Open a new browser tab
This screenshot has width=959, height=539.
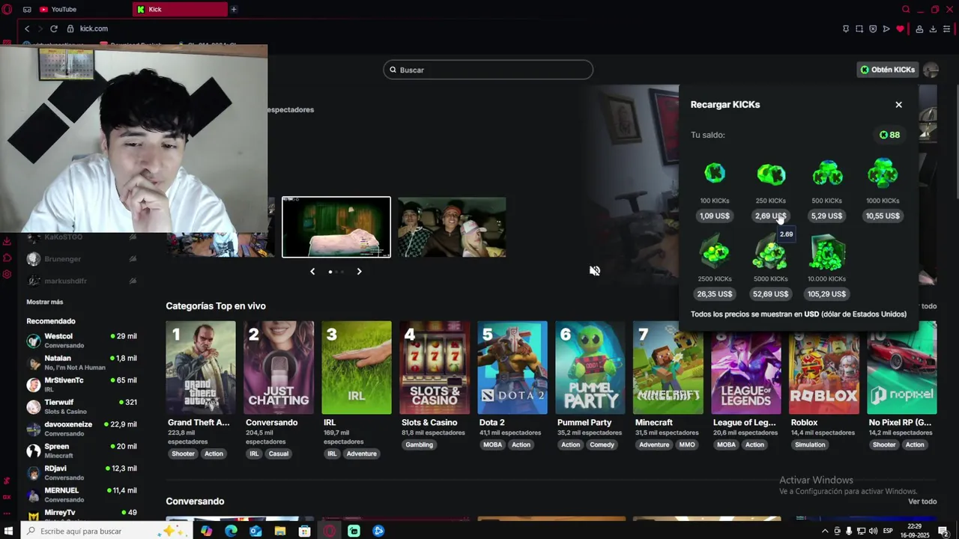click(x=234, y=9)
